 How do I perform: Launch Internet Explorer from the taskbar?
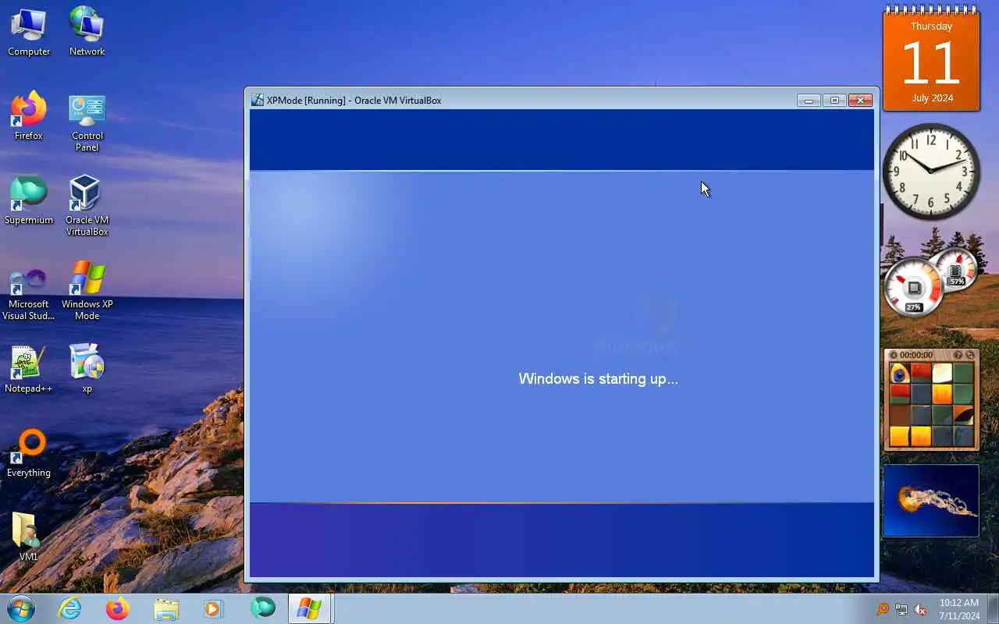70,608
